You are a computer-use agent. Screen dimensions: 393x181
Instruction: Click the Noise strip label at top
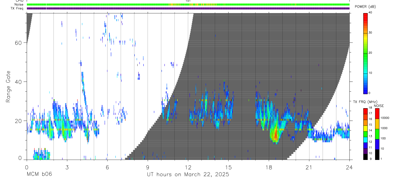click(19, 4)
